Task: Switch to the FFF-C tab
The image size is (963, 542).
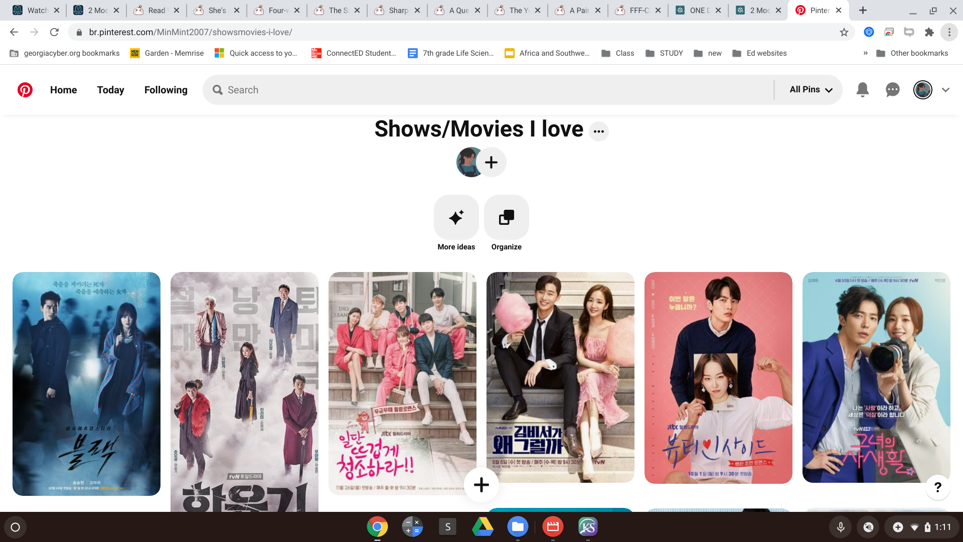Action: point(638,10)
